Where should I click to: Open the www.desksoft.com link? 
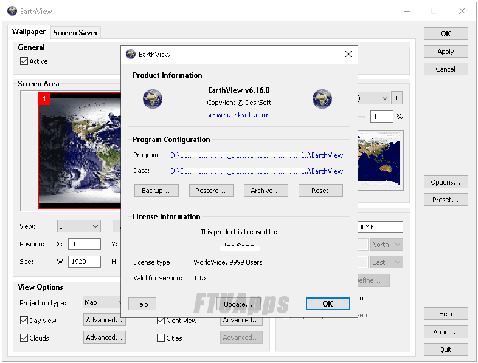[x=238, y=115]
